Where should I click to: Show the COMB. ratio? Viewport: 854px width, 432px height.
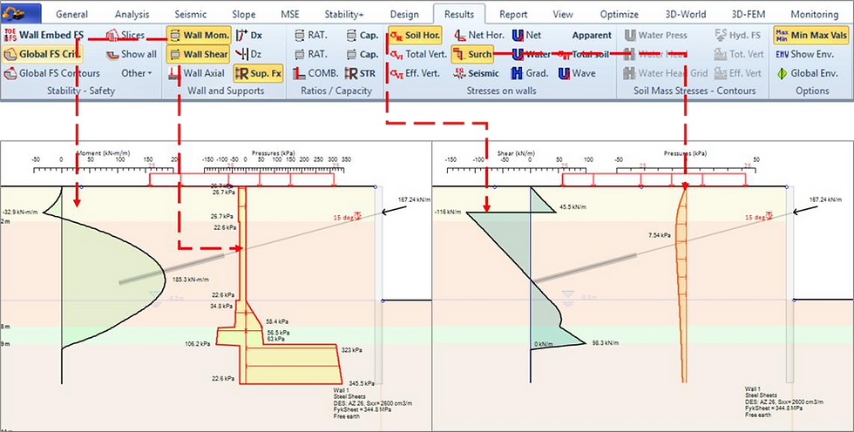point(315,73)
